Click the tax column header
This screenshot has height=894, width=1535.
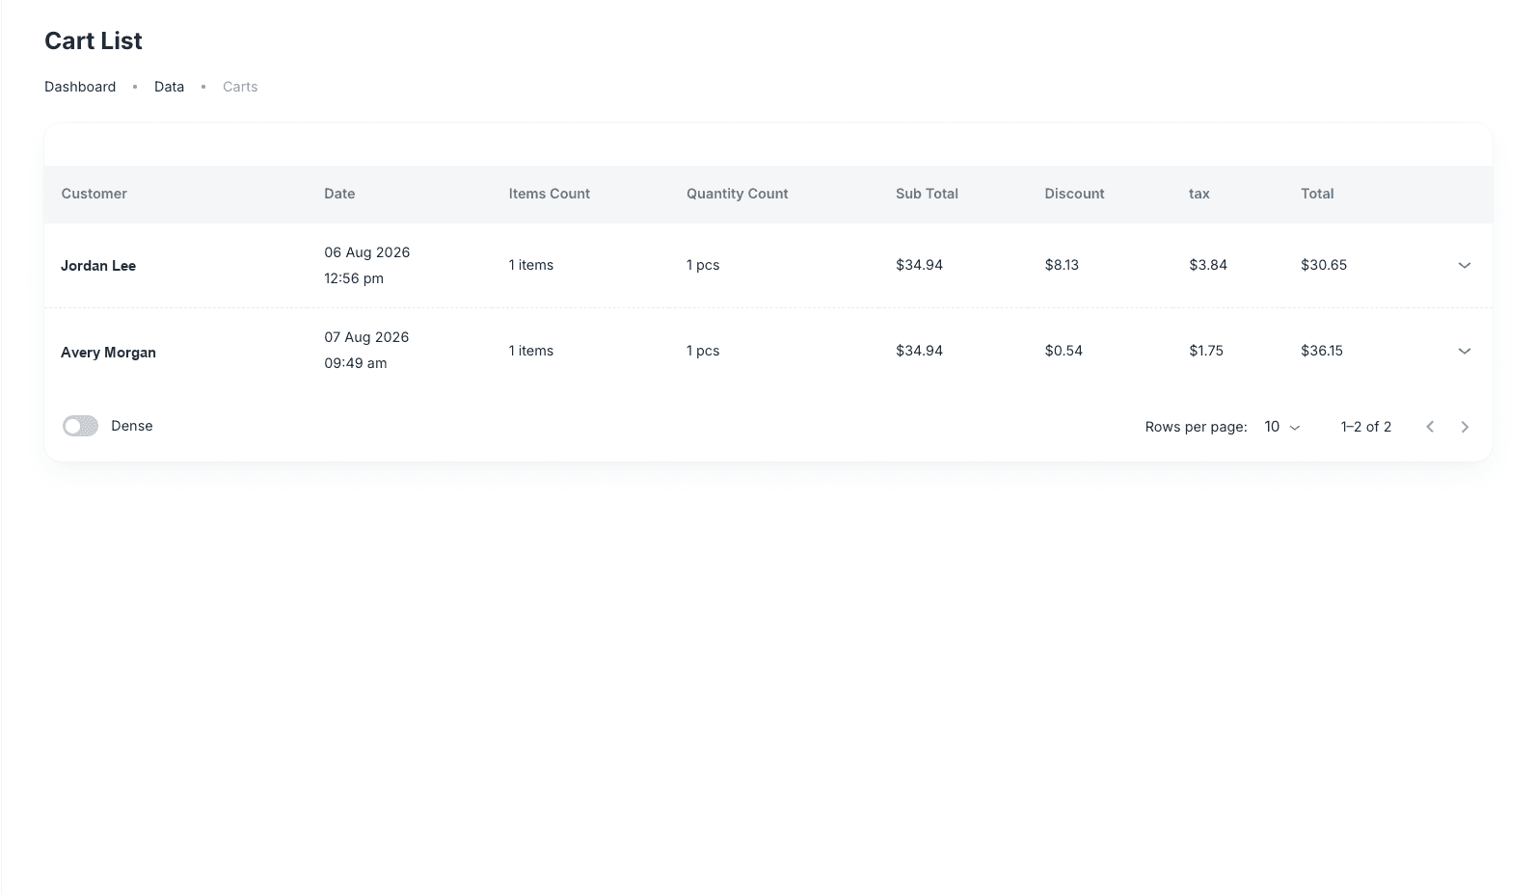coord(1198,194)
